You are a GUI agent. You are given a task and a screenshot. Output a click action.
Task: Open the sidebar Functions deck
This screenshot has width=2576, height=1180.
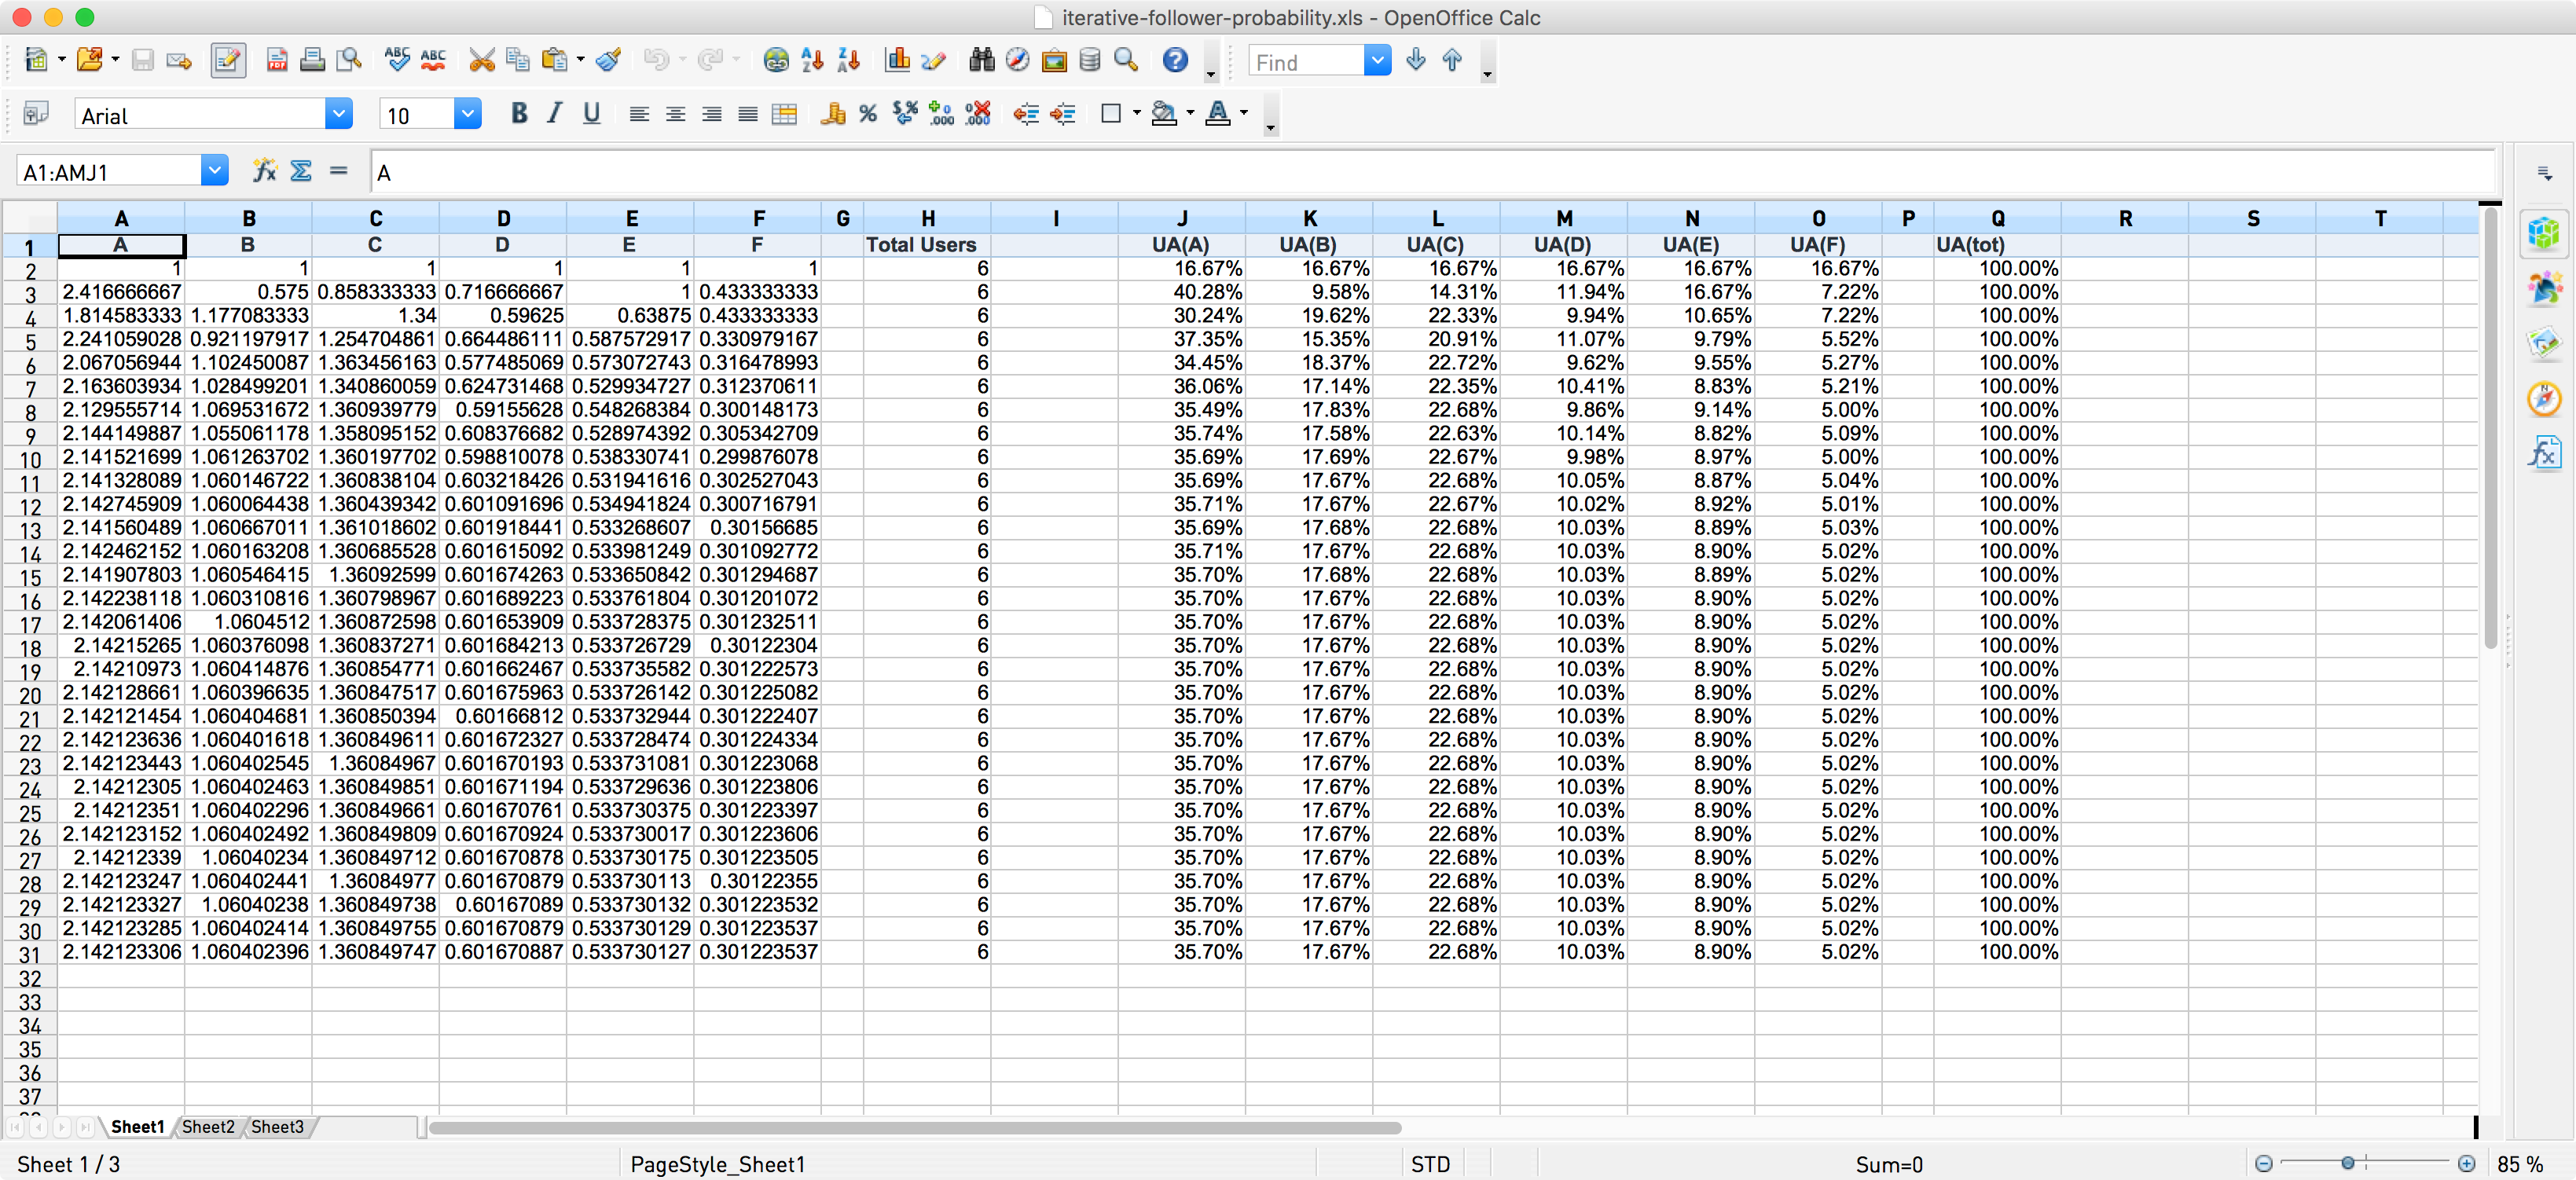pyautogui.click(x=2544, y=453)
